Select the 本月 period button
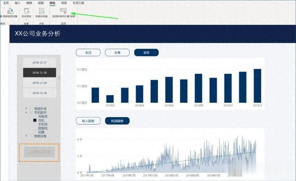This screenshot has width=296, height=181. click(88, 53)
